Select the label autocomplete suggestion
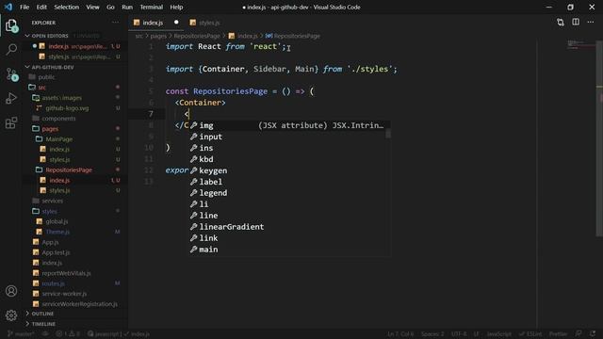Image resolution: width=603 pixels, height=339 pixels. 287,182
